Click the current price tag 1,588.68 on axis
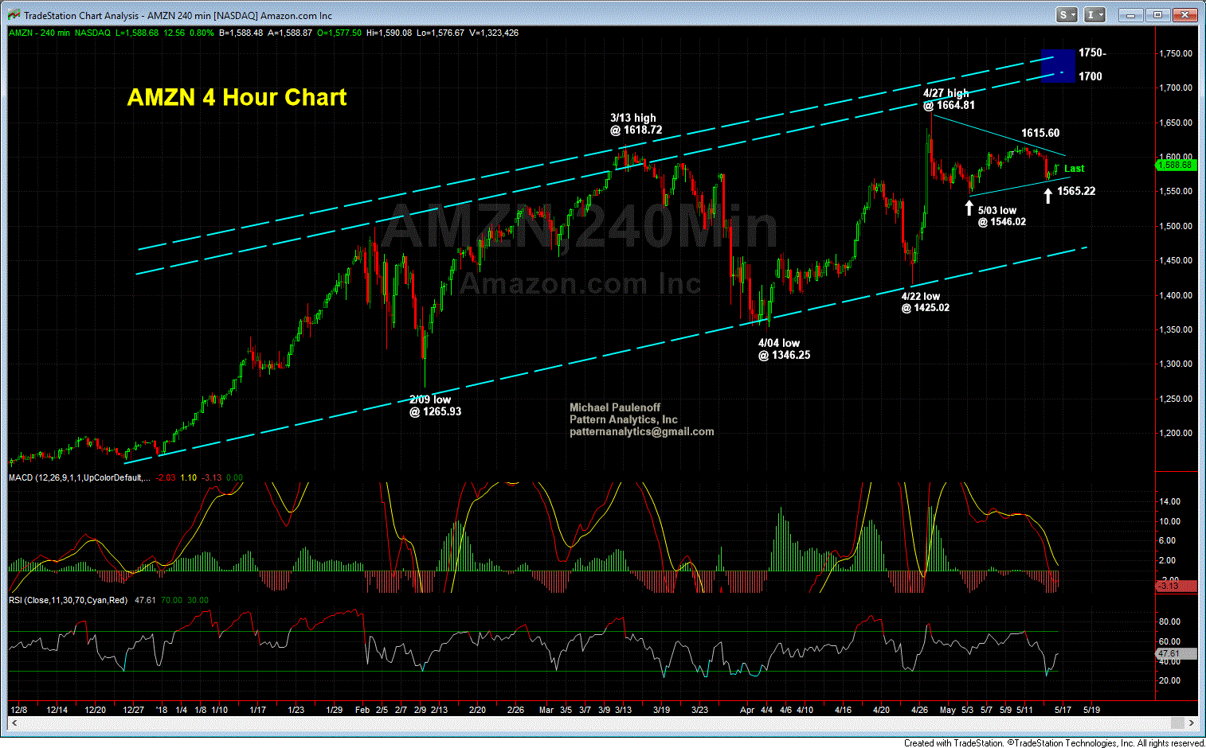The image size is (1206, 748). tap(1176, 165)
